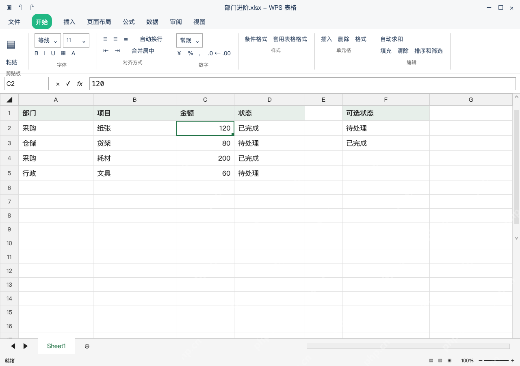The width and height of the screenshot is (520, 366).
Task: Apply the ¥ currency format
Action: [179, 53]
